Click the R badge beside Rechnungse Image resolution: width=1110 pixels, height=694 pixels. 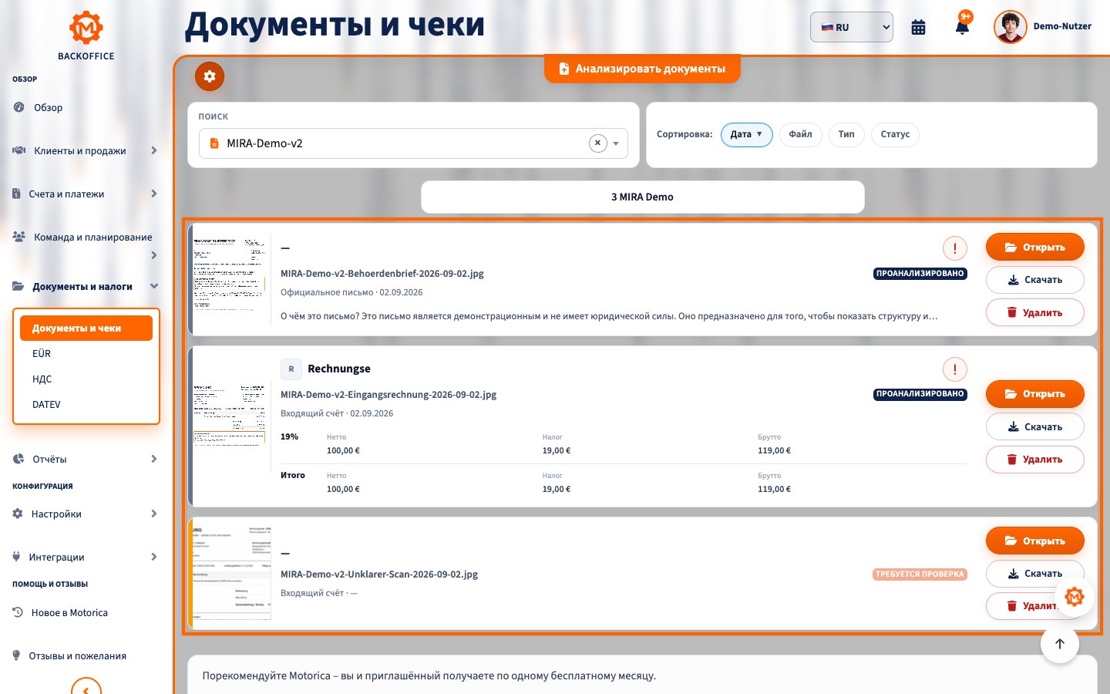coord(291,369)
